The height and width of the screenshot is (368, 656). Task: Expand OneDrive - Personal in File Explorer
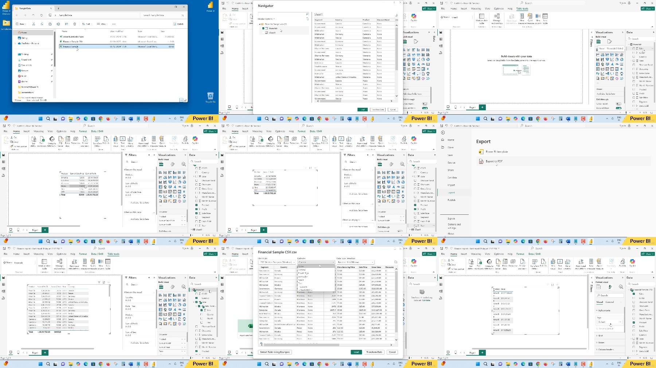15,43
